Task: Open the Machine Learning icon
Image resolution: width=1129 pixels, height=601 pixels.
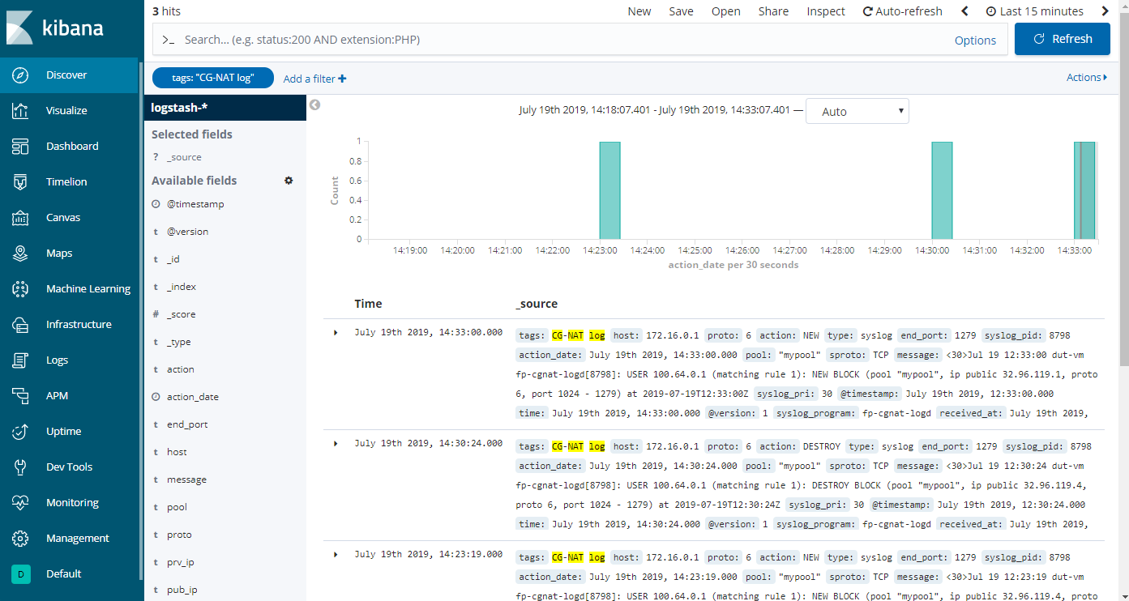Action: 21,288
